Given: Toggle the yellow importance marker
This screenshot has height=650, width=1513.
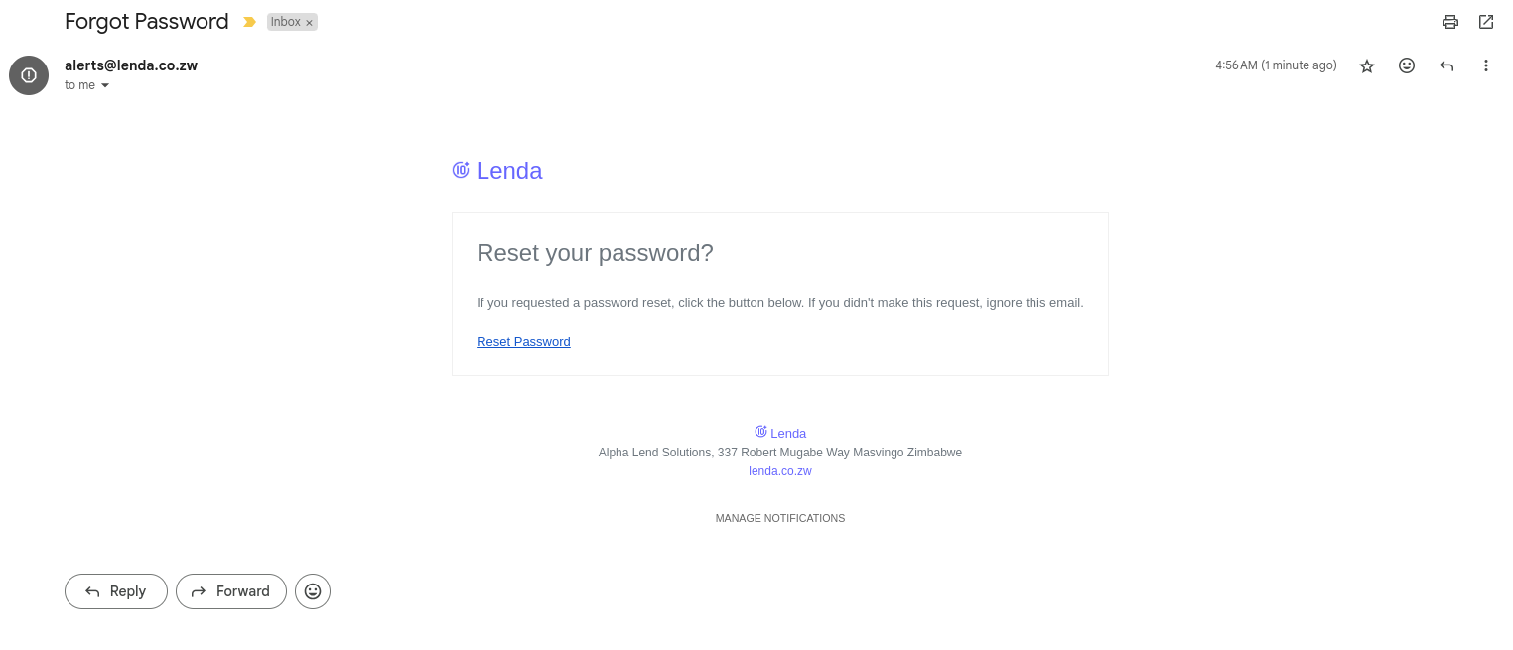Looking at the screenshot, I should click(249, 22).
